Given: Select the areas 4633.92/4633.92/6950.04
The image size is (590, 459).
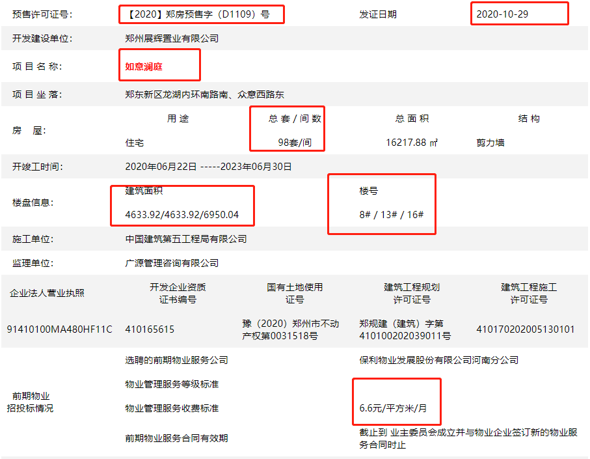Looking at the screenshot, I should (181, 215).
